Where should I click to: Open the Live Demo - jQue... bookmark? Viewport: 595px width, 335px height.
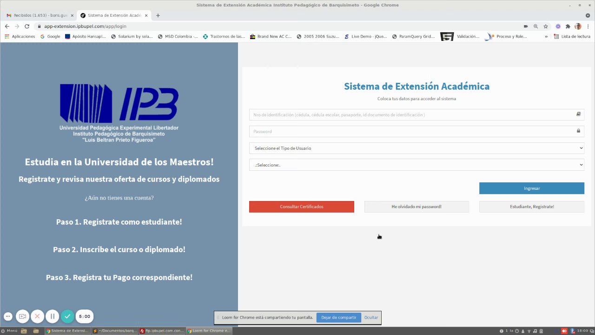pos(365,36)
